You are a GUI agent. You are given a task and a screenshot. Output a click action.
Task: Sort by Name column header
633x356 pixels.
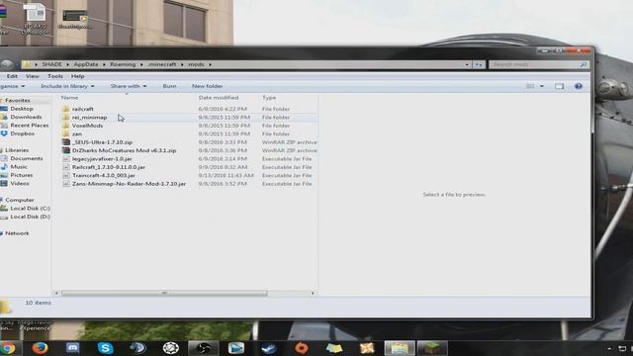click(70, 98)
